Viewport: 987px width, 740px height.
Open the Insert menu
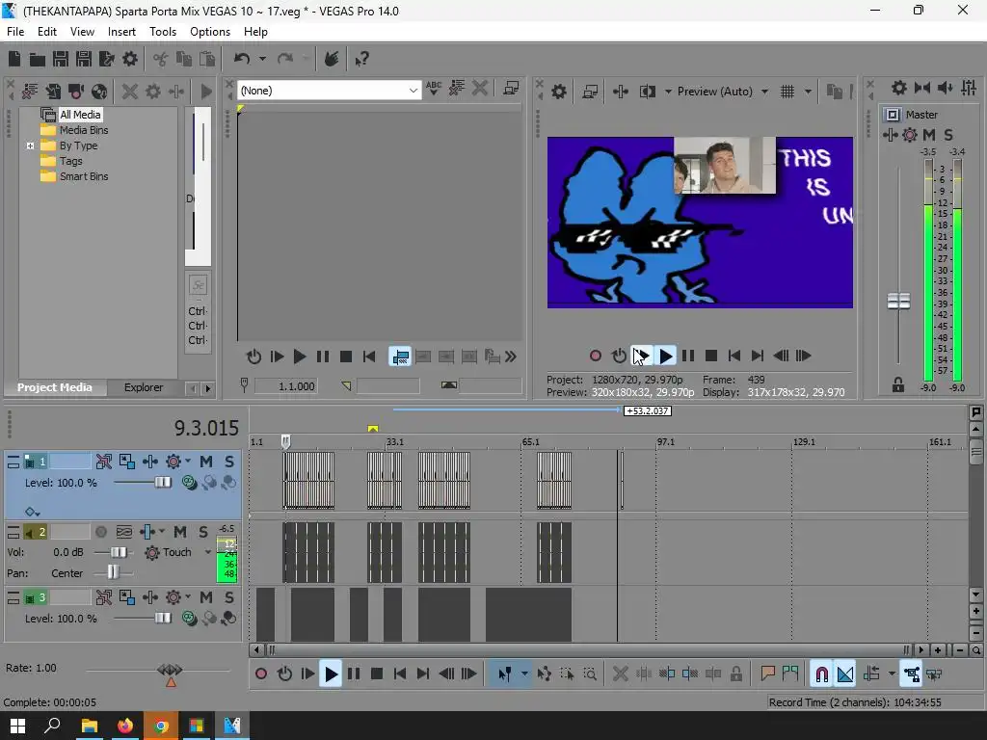pyautogui.click(x=121, y=32)
